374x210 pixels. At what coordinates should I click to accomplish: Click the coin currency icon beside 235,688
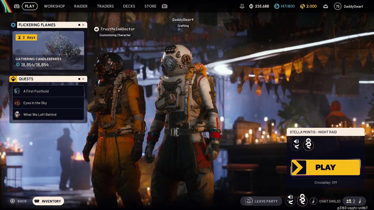click(x=251, y=6)
